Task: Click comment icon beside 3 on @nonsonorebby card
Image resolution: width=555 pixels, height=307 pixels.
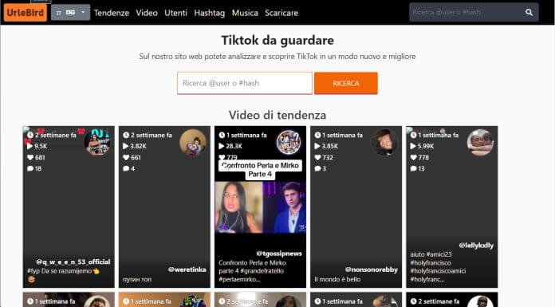Action: pyautogui.click(x=318, y=168)
